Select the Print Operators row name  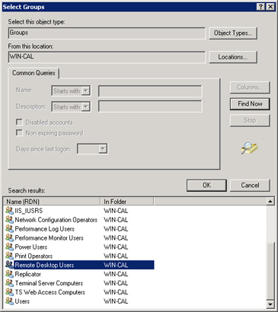click(x=34, y=256)
